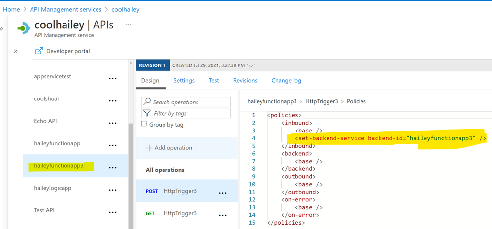Select the Test API entry
Screen dimensions: 492x229
[44, 210]
